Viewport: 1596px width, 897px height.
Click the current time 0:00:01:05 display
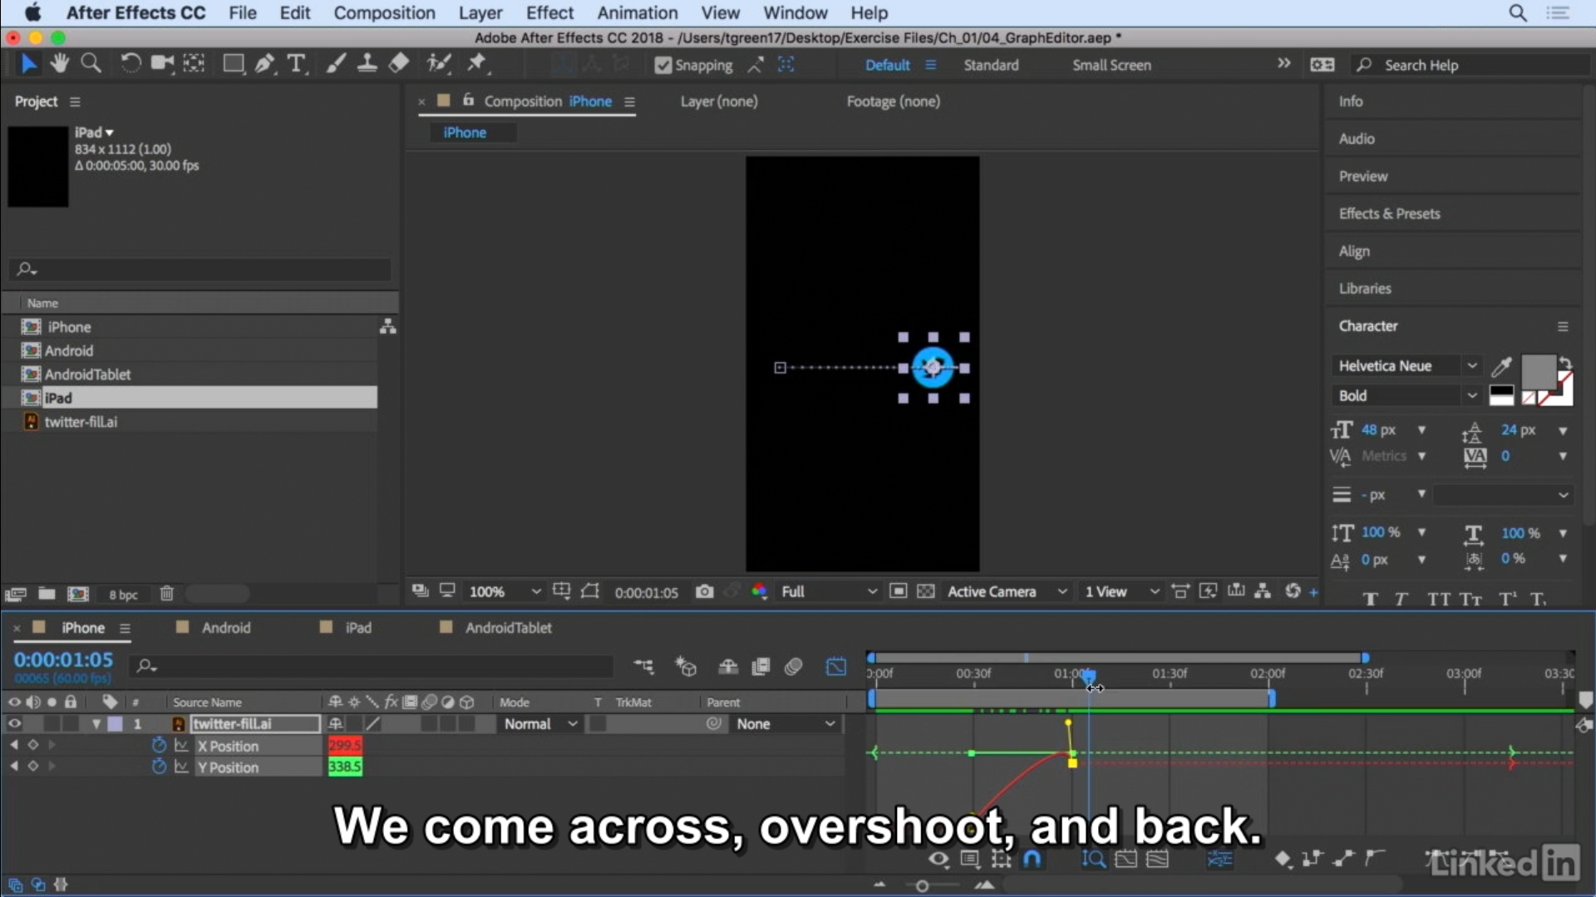point(63,659)
